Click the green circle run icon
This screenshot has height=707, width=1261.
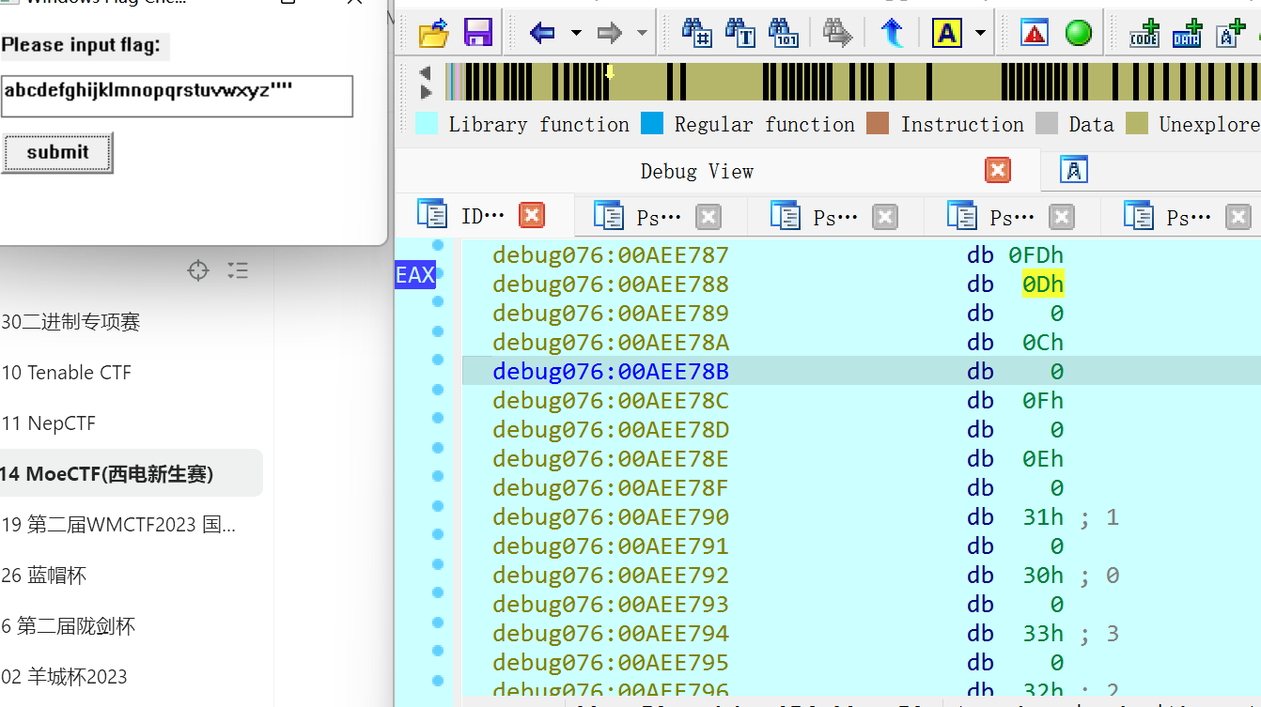coord(1078,34)
